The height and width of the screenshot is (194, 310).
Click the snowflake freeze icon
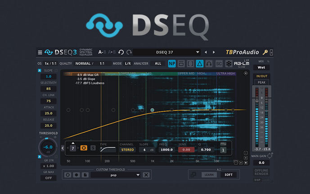230,64
